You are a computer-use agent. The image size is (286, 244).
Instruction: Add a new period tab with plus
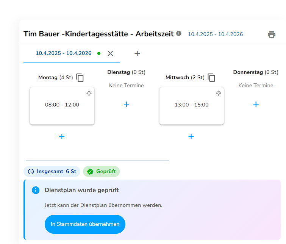(x=137, y=53)
